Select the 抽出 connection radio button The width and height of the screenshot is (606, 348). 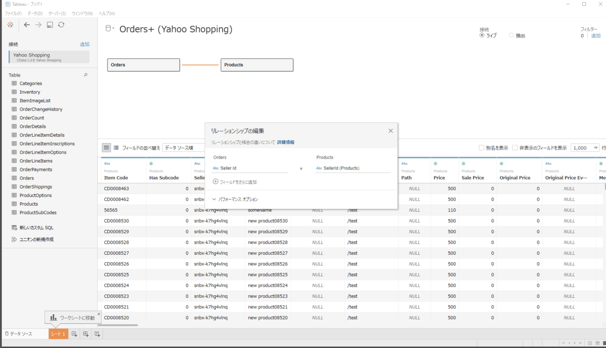tap(511, 36)
